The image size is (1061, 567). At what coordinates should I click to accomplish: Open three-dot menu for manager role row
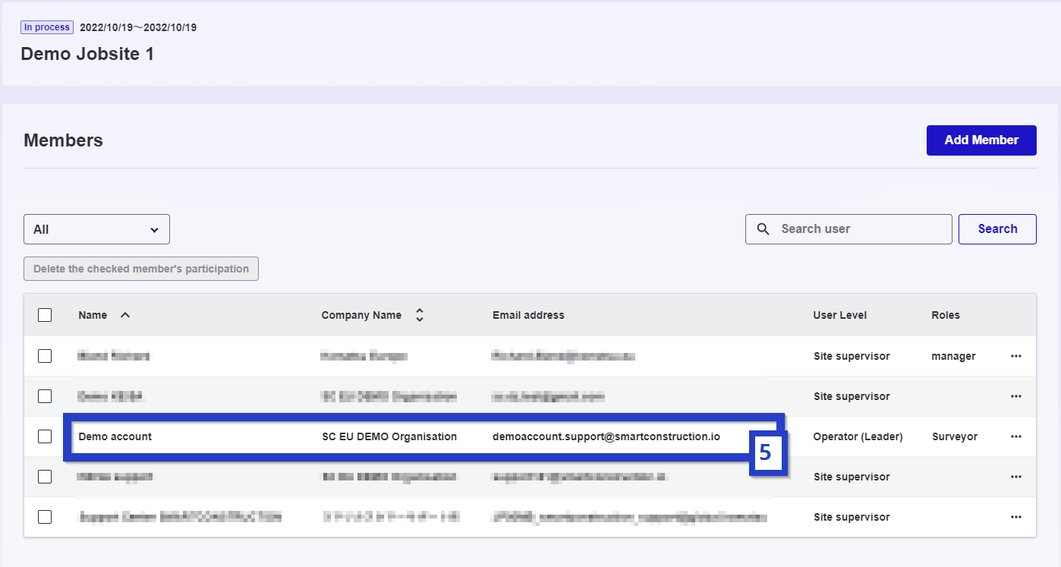[1015, 356]
